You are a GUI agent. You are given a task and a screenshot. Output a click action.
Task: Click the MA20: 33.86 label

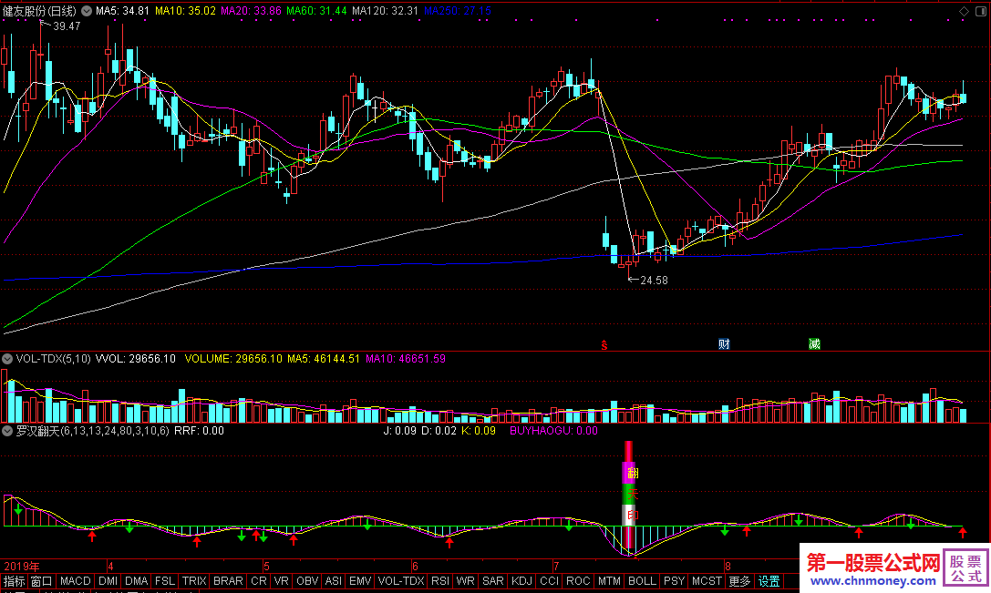tap(251, 11)
